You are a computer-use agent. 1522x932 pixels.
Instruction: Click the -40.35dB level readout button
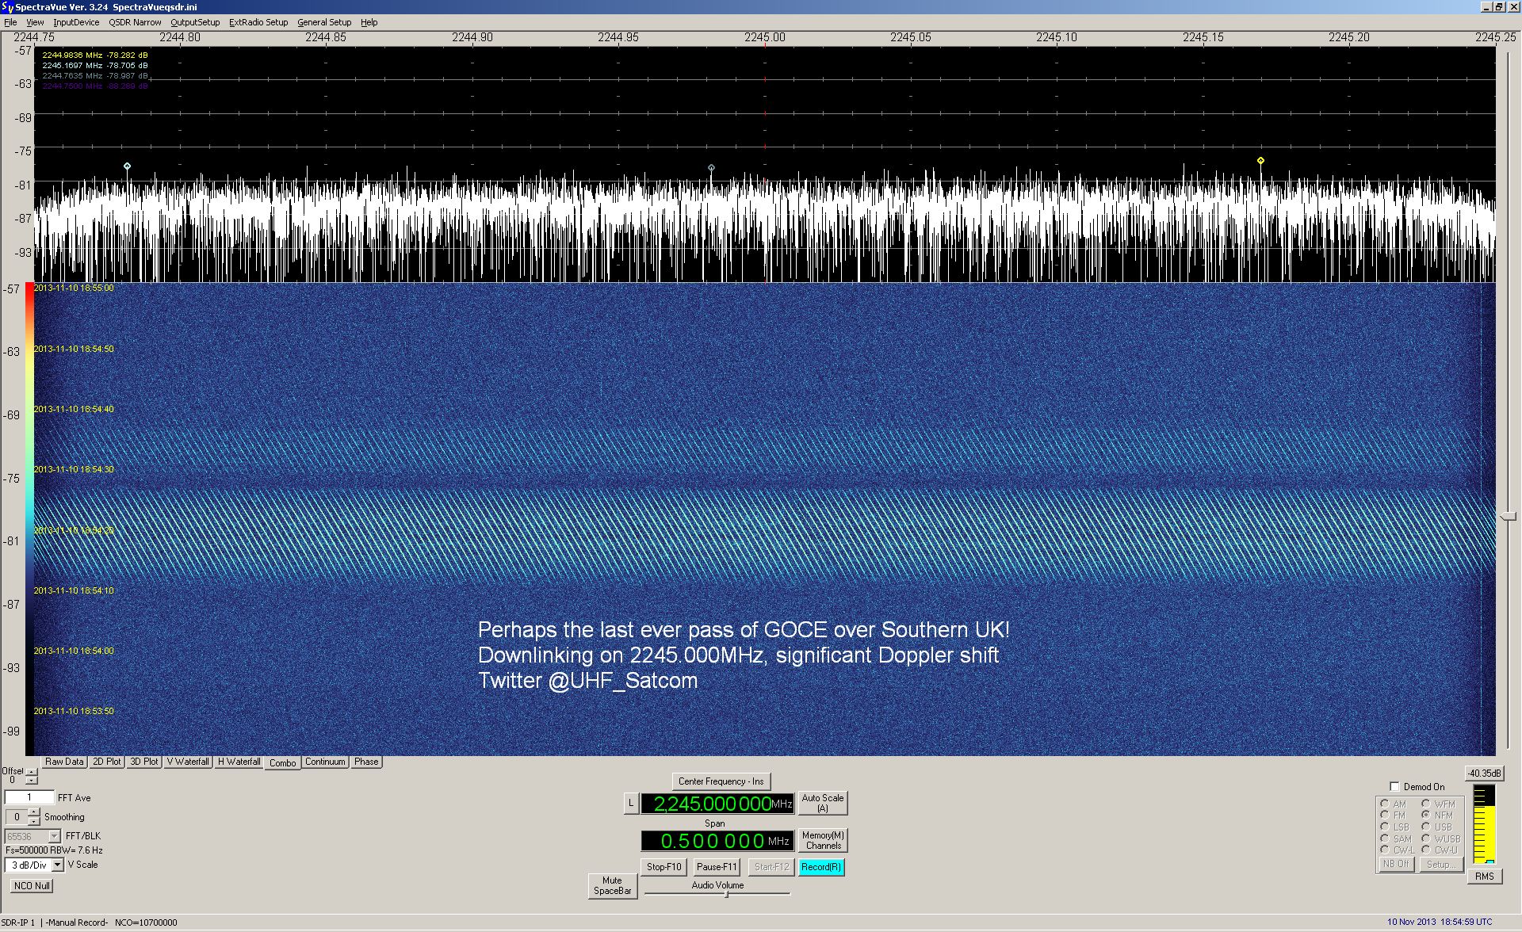[1483, 773]
